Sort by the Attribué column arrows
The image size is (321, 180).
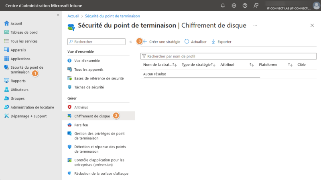pyautogui.click(x=252, y=65)
